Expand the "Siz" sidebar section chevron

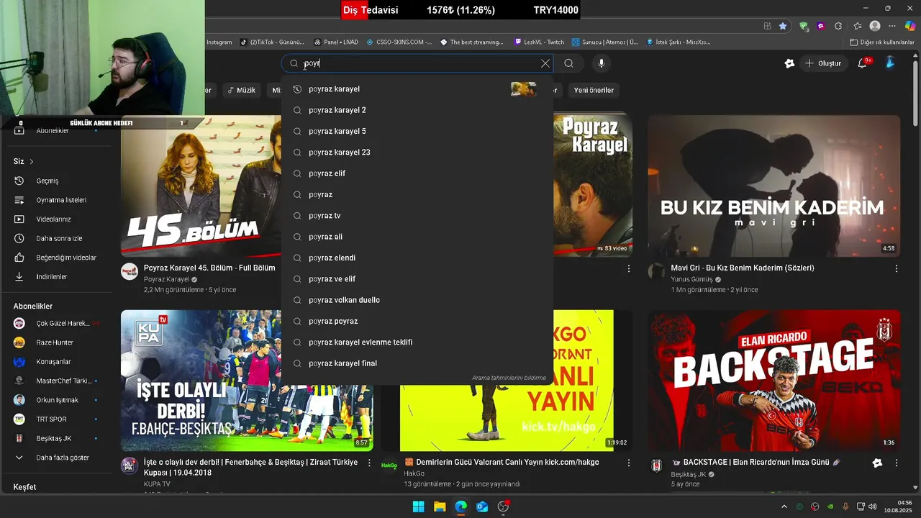click(x=32, y=161)
